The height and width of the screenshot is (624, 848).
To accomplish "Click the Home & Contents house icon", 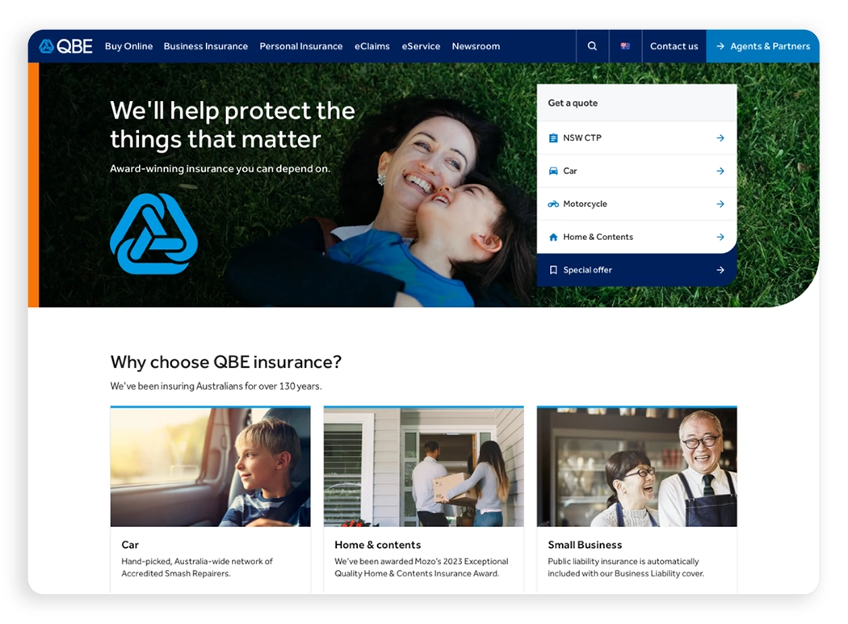I will [x=553, y=237].
